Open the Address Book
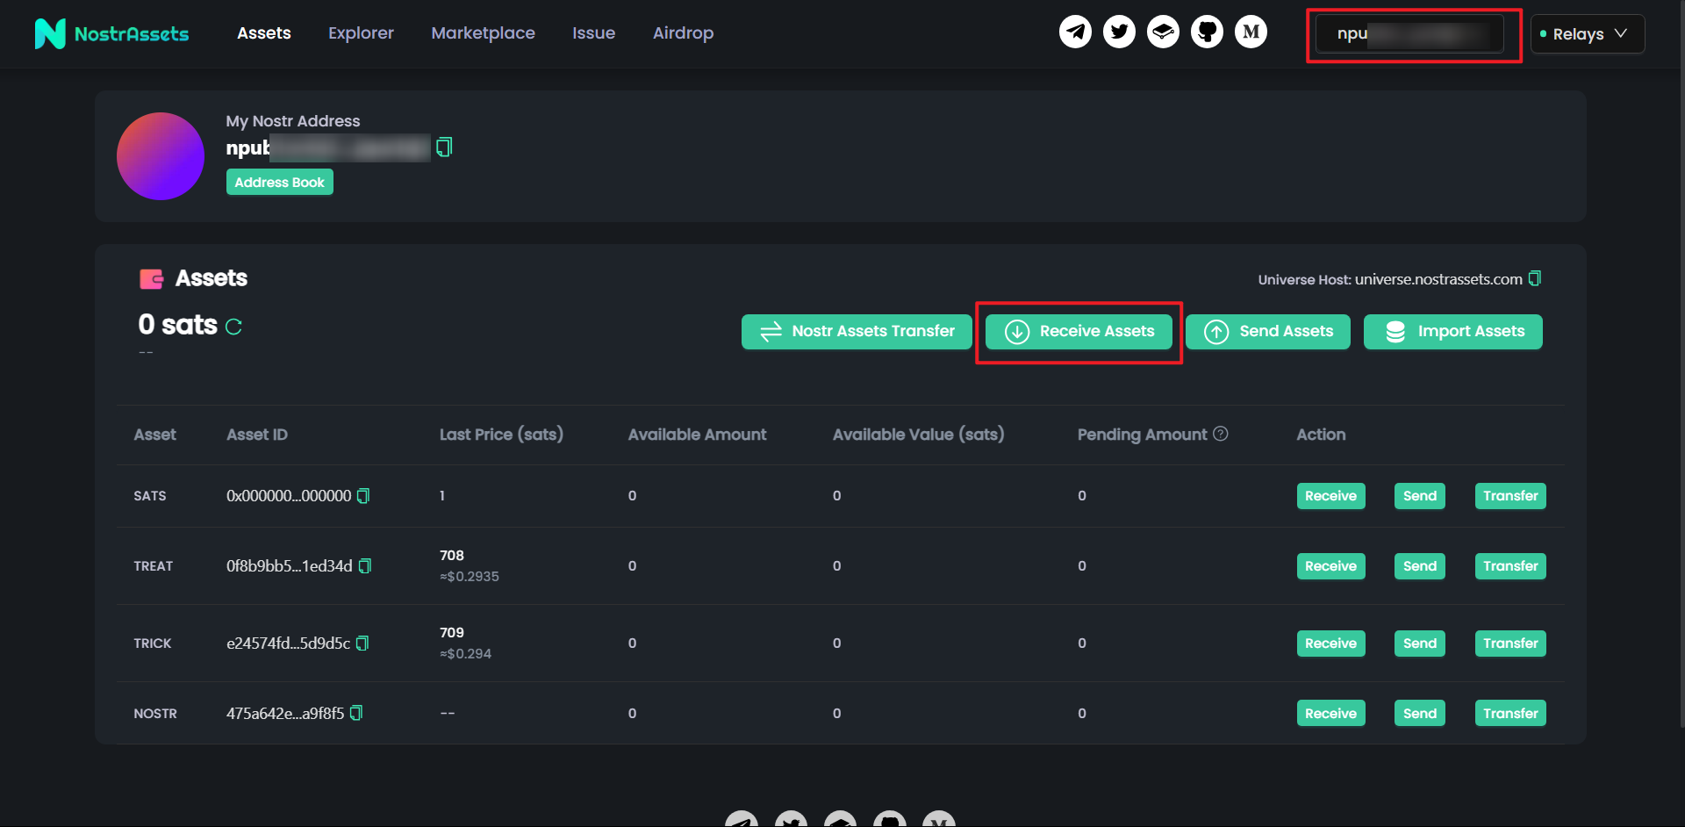 click(280, 182)
